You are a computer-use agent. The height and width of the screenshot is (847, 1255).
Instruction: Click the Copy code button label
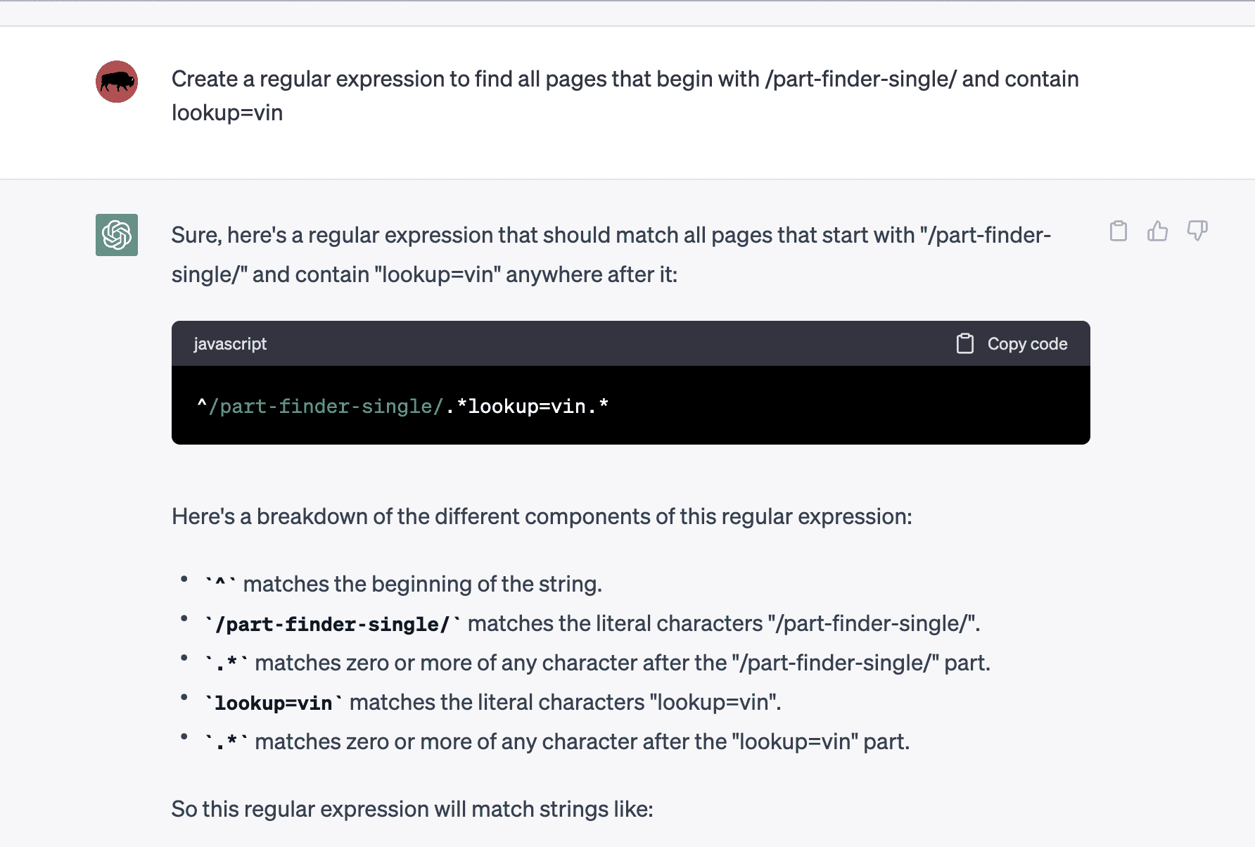point(1027,344)
